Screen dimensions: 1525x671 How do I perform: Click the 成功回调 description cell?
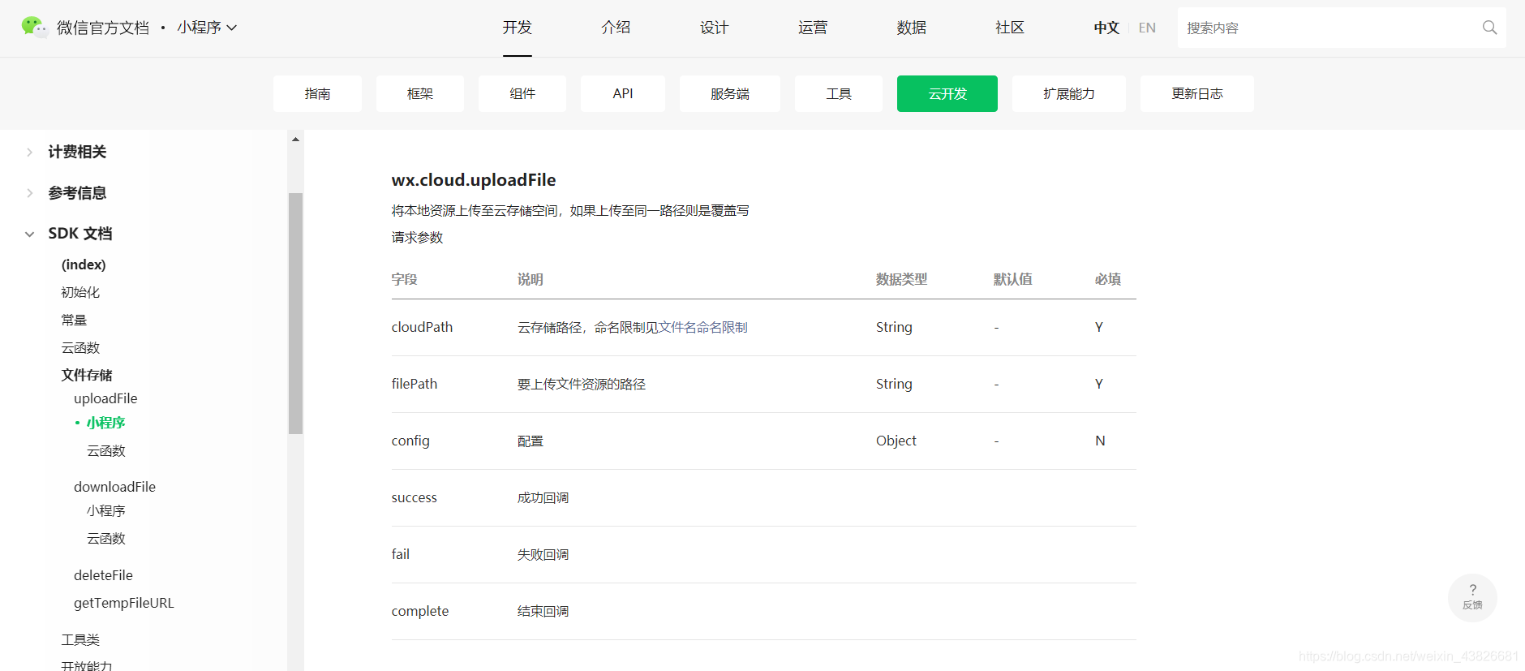click(x=543, y=497)
